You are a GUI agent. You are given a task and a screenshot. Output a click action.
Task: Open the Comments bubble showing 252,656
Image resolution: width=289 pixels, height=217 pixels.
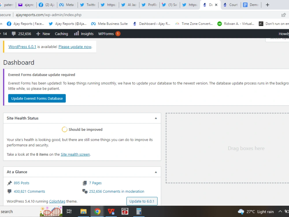pos(21,34)
